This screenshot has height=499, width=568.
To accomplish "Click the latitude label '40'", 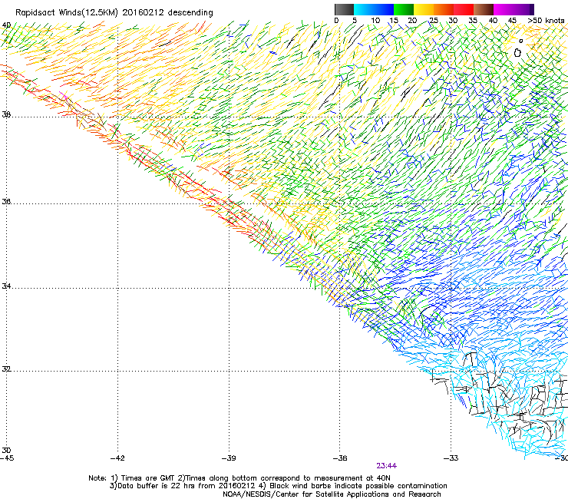I will pyautogui.click(x=6, y=25).
